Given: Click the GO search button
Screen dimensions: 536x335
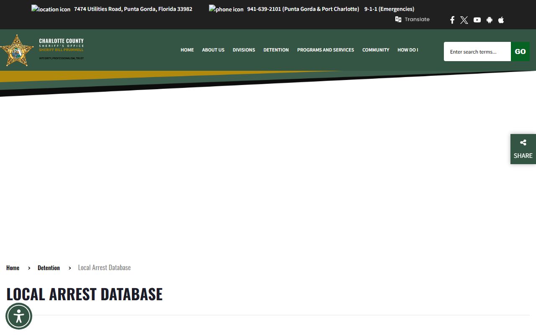Looking at the screenshot, I should 520,52.
